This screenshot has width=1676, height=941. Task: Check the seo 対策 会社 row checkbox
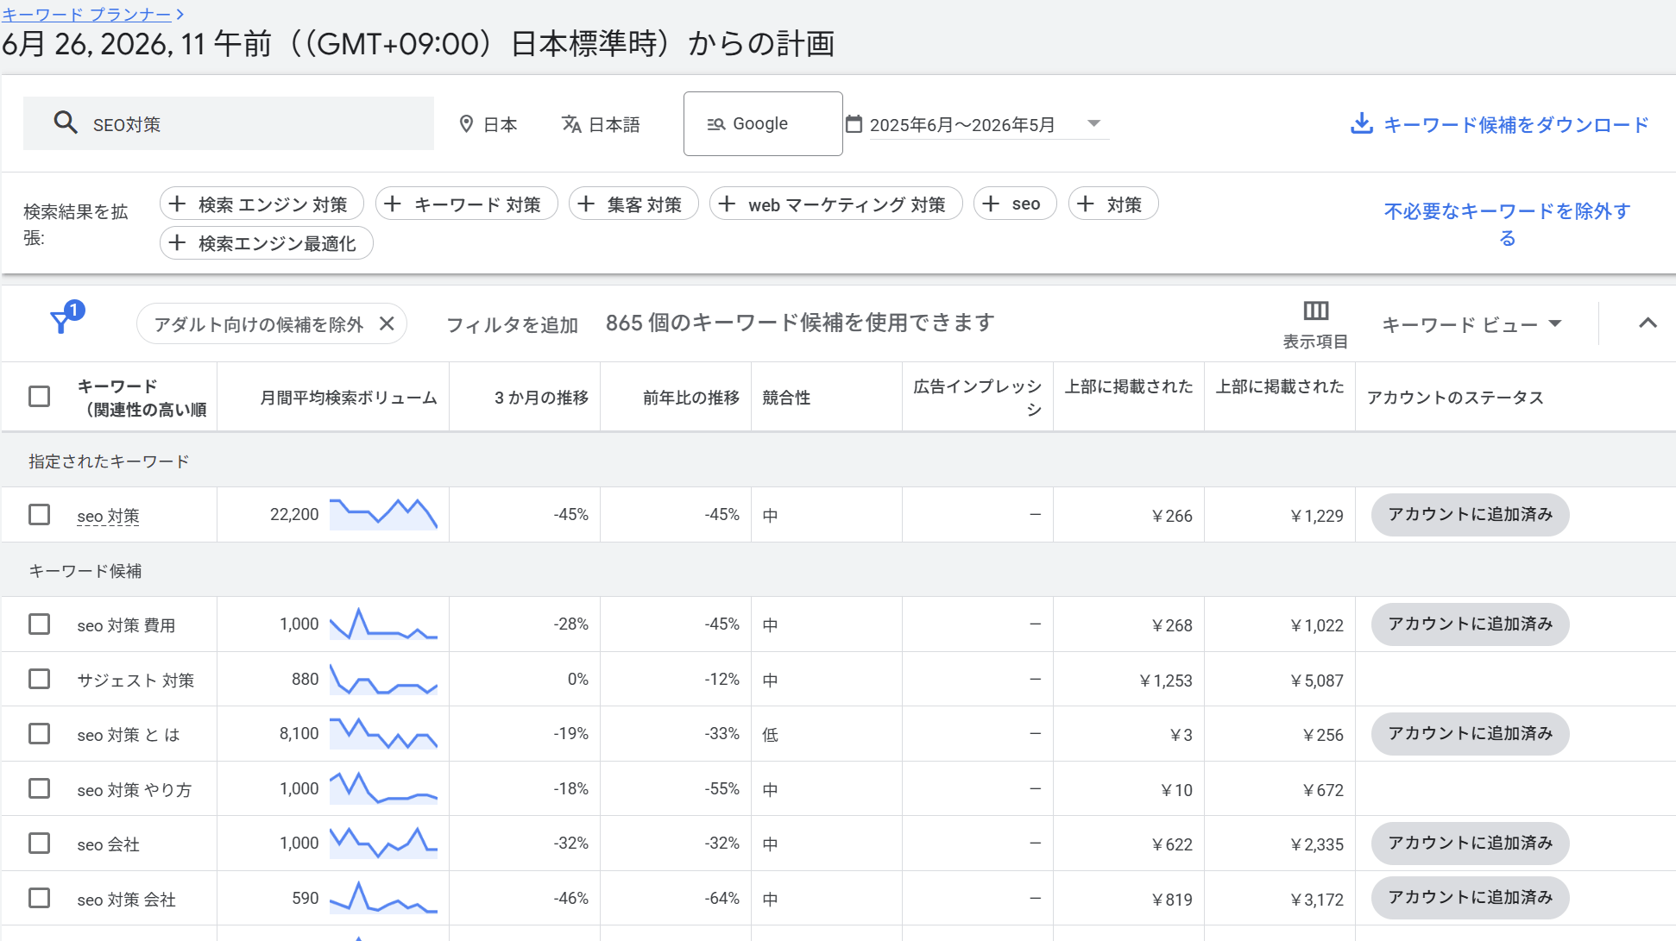(40, 899)
